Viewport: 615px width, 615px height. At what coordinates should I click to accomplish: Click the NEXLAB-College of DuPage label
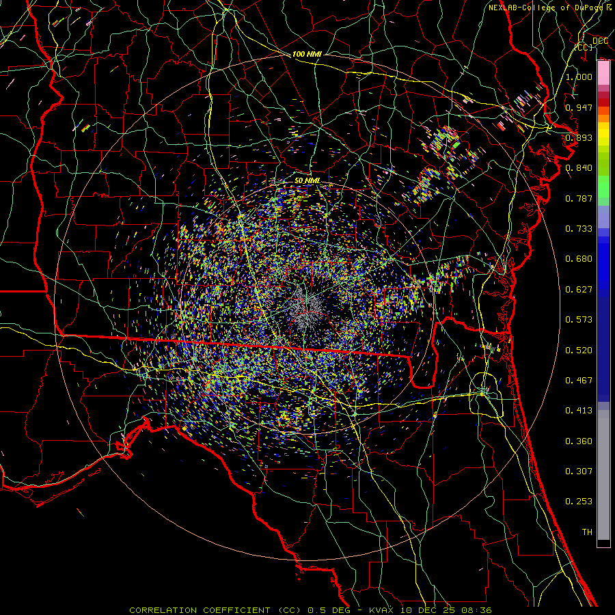pos(549,8)
